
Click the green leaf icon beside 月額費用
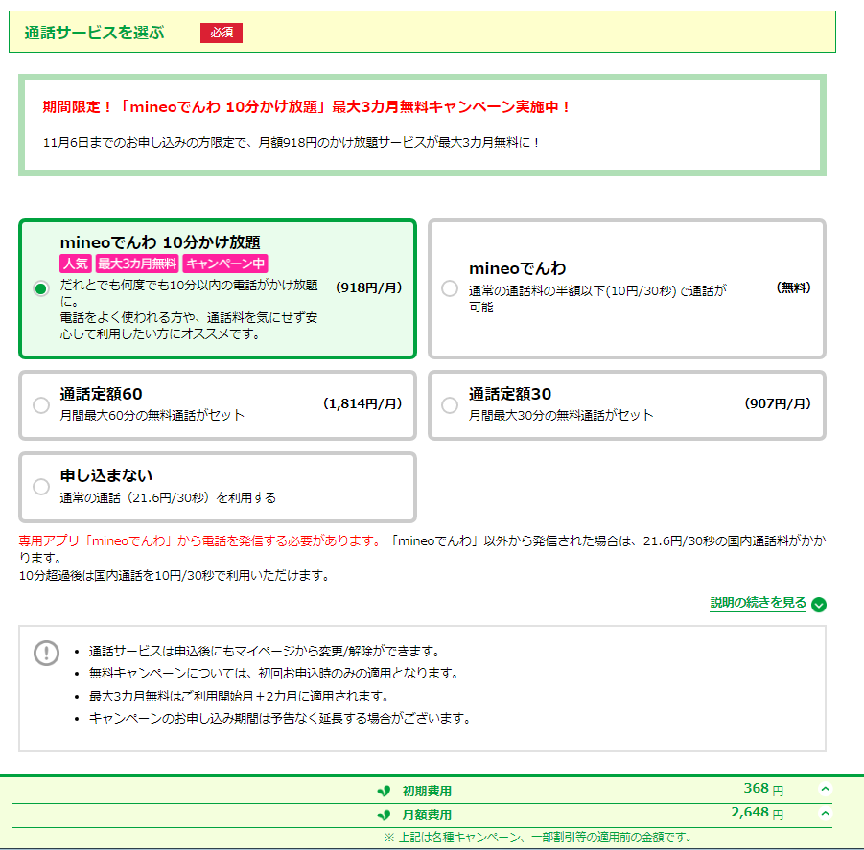(385, 815)
